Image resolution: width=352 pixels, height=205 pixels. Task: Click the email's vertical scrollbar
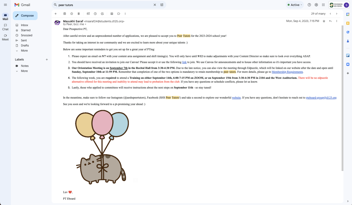click(x=342, y=98)
